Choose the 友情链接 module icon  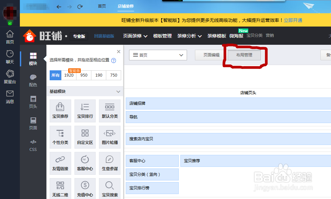click(x=60, y=163)
